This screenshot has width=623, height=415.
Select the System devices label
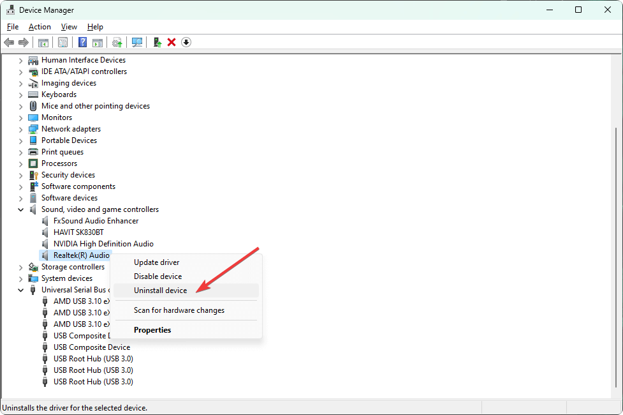[x=67, y=278]
